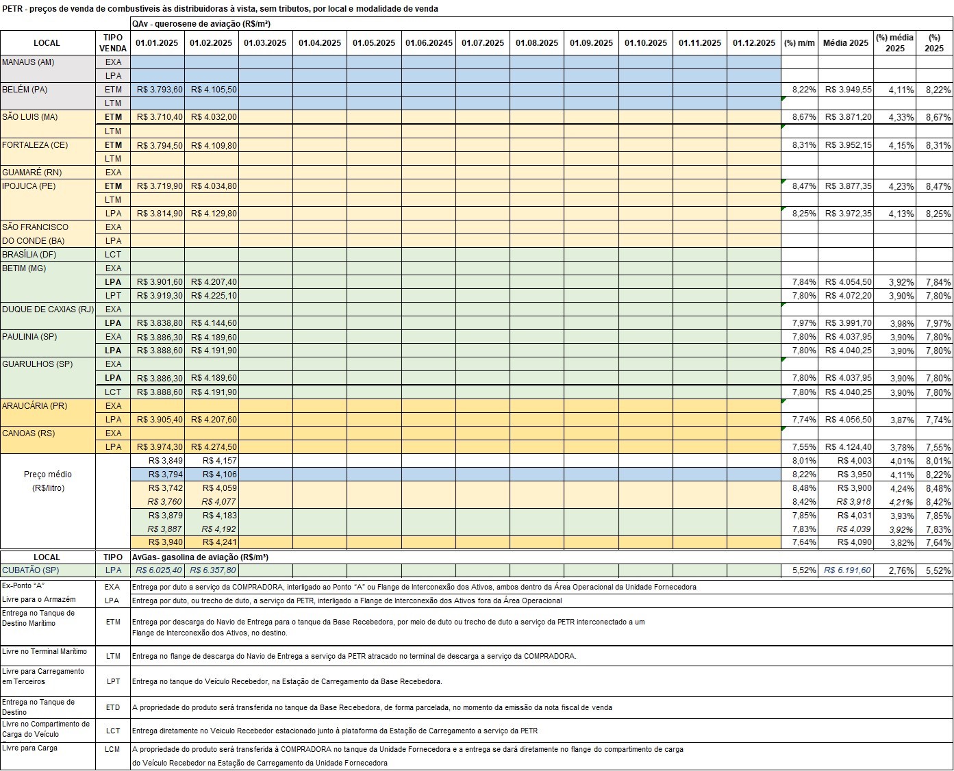Screen dimensions: 954x771
Task: Click the Belém value 'R$ 3.793,60'
Action: pos(158,90)
